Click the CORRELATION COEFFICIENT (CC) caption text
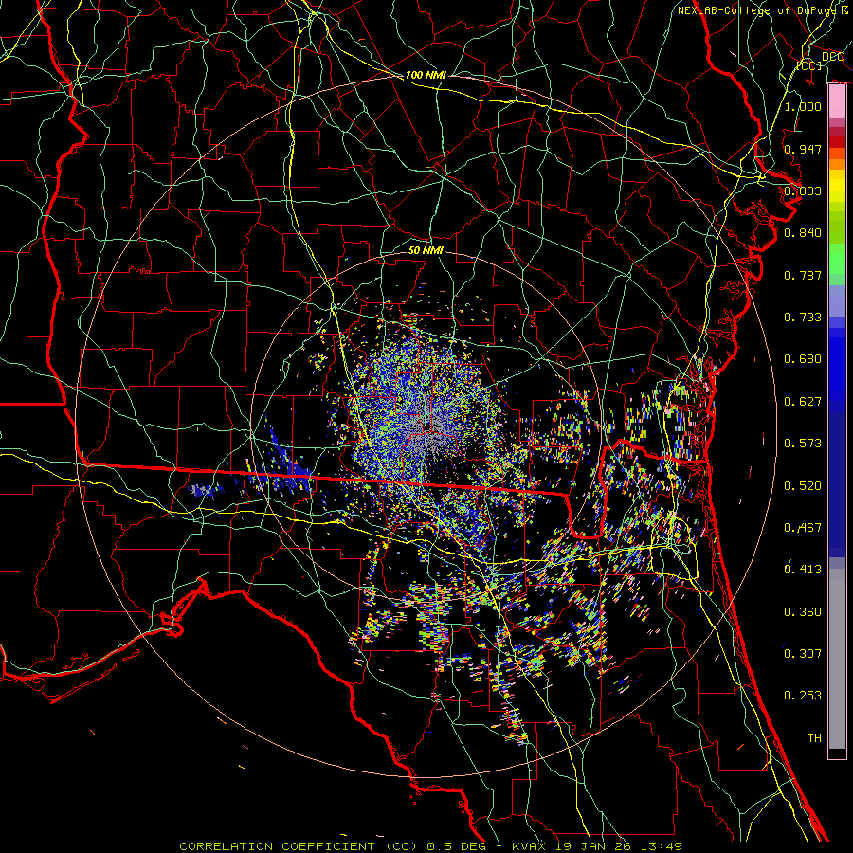This screenshot has height=853, width=853. [299, 846]
